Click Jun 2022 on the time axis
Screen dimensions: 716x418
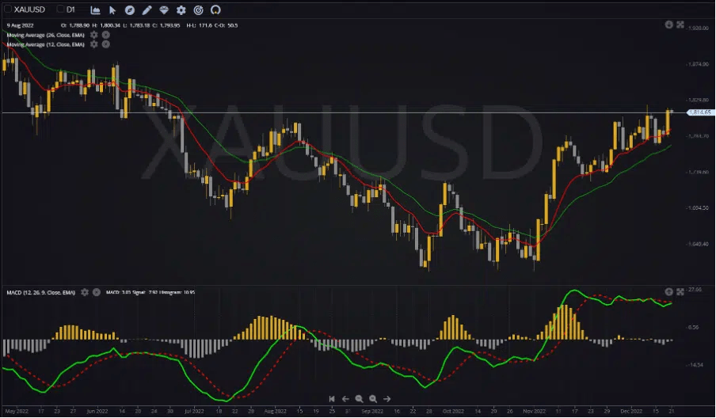(x=97, y=411)
